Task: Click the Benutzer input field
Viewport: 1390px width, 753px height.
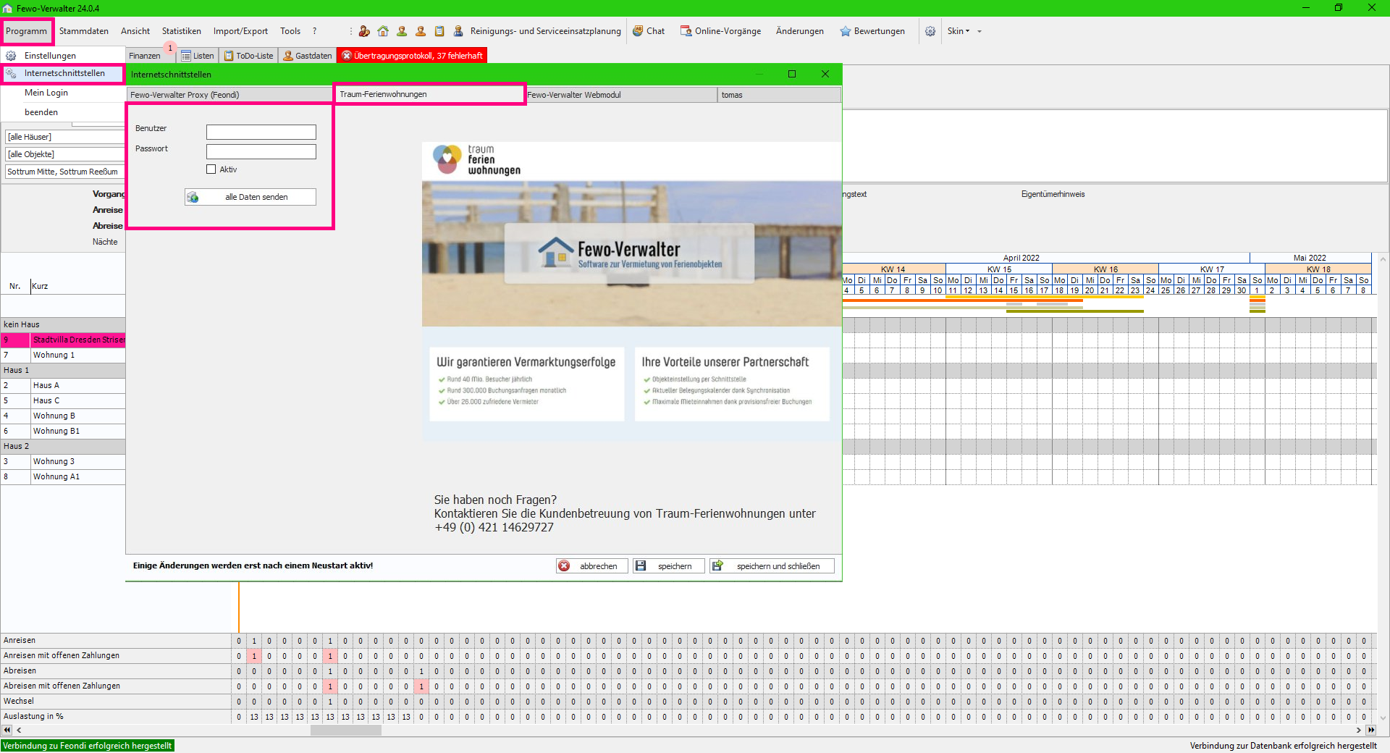Action: (x=261, y=132)
